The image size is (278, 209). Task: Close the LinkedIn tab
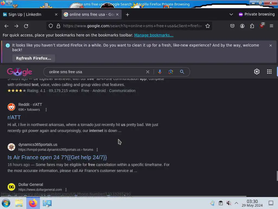click(56, 15)
